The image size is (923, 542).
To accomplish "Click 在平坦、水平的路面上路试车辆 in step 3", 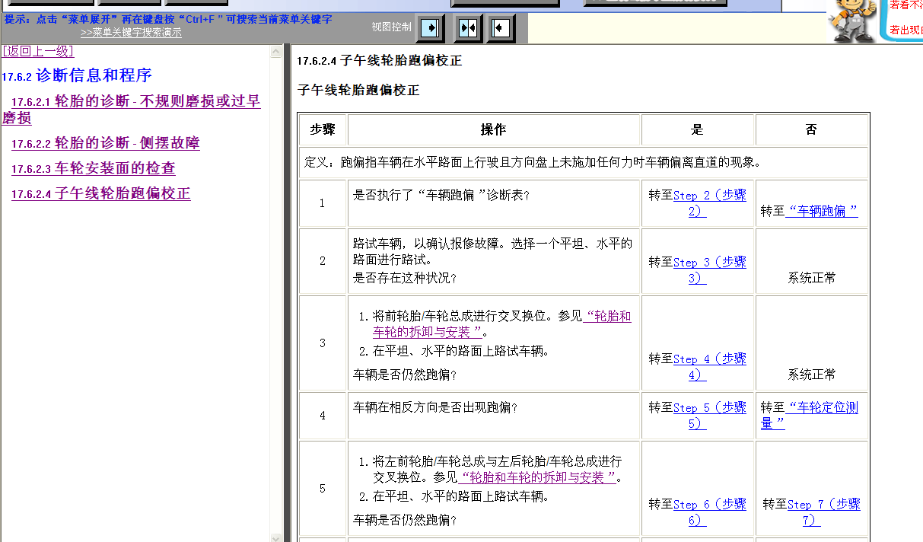I will click(x=461, y=352).
